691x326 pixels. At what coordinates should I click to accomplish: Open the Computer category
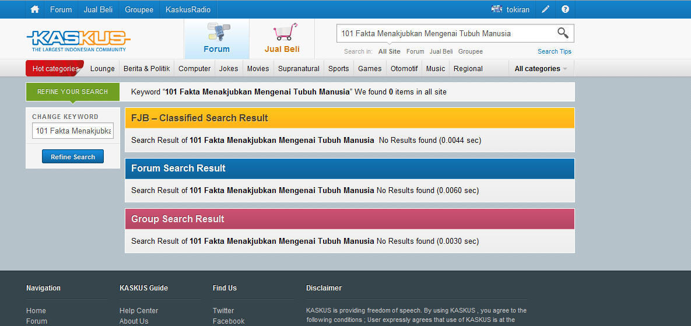[x=194, y=69]
